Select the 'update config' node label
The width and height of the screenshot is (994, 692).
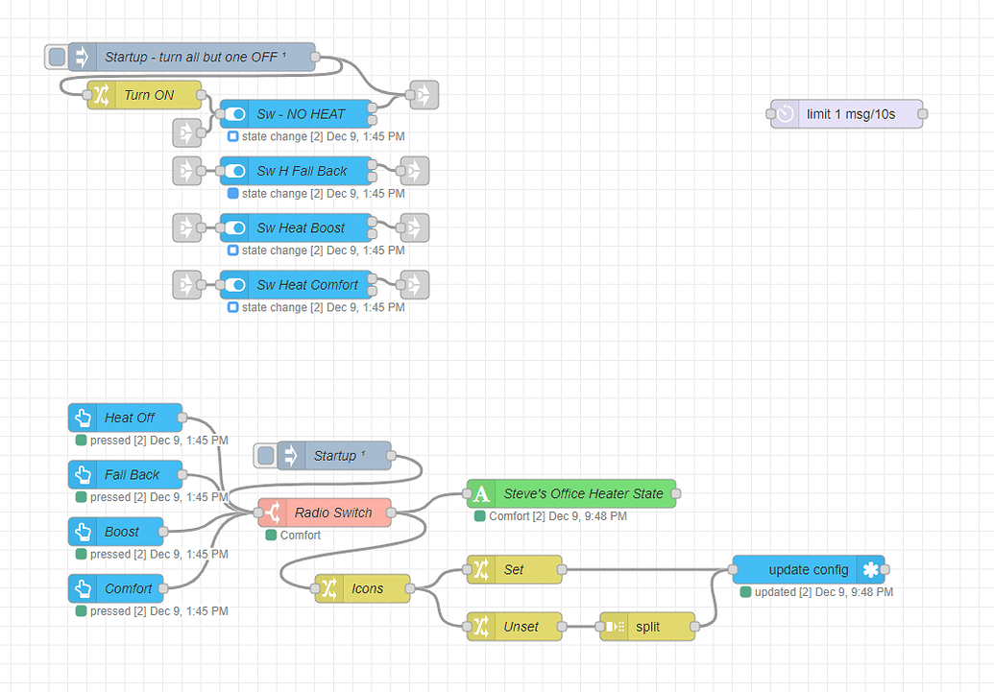pyautogui.click(x=809, y=570)
